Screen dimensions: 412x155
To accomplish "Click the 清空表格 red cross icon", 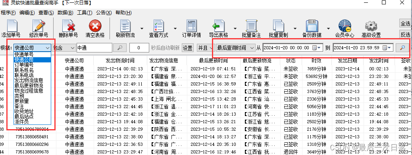I will tap(95, 26).
